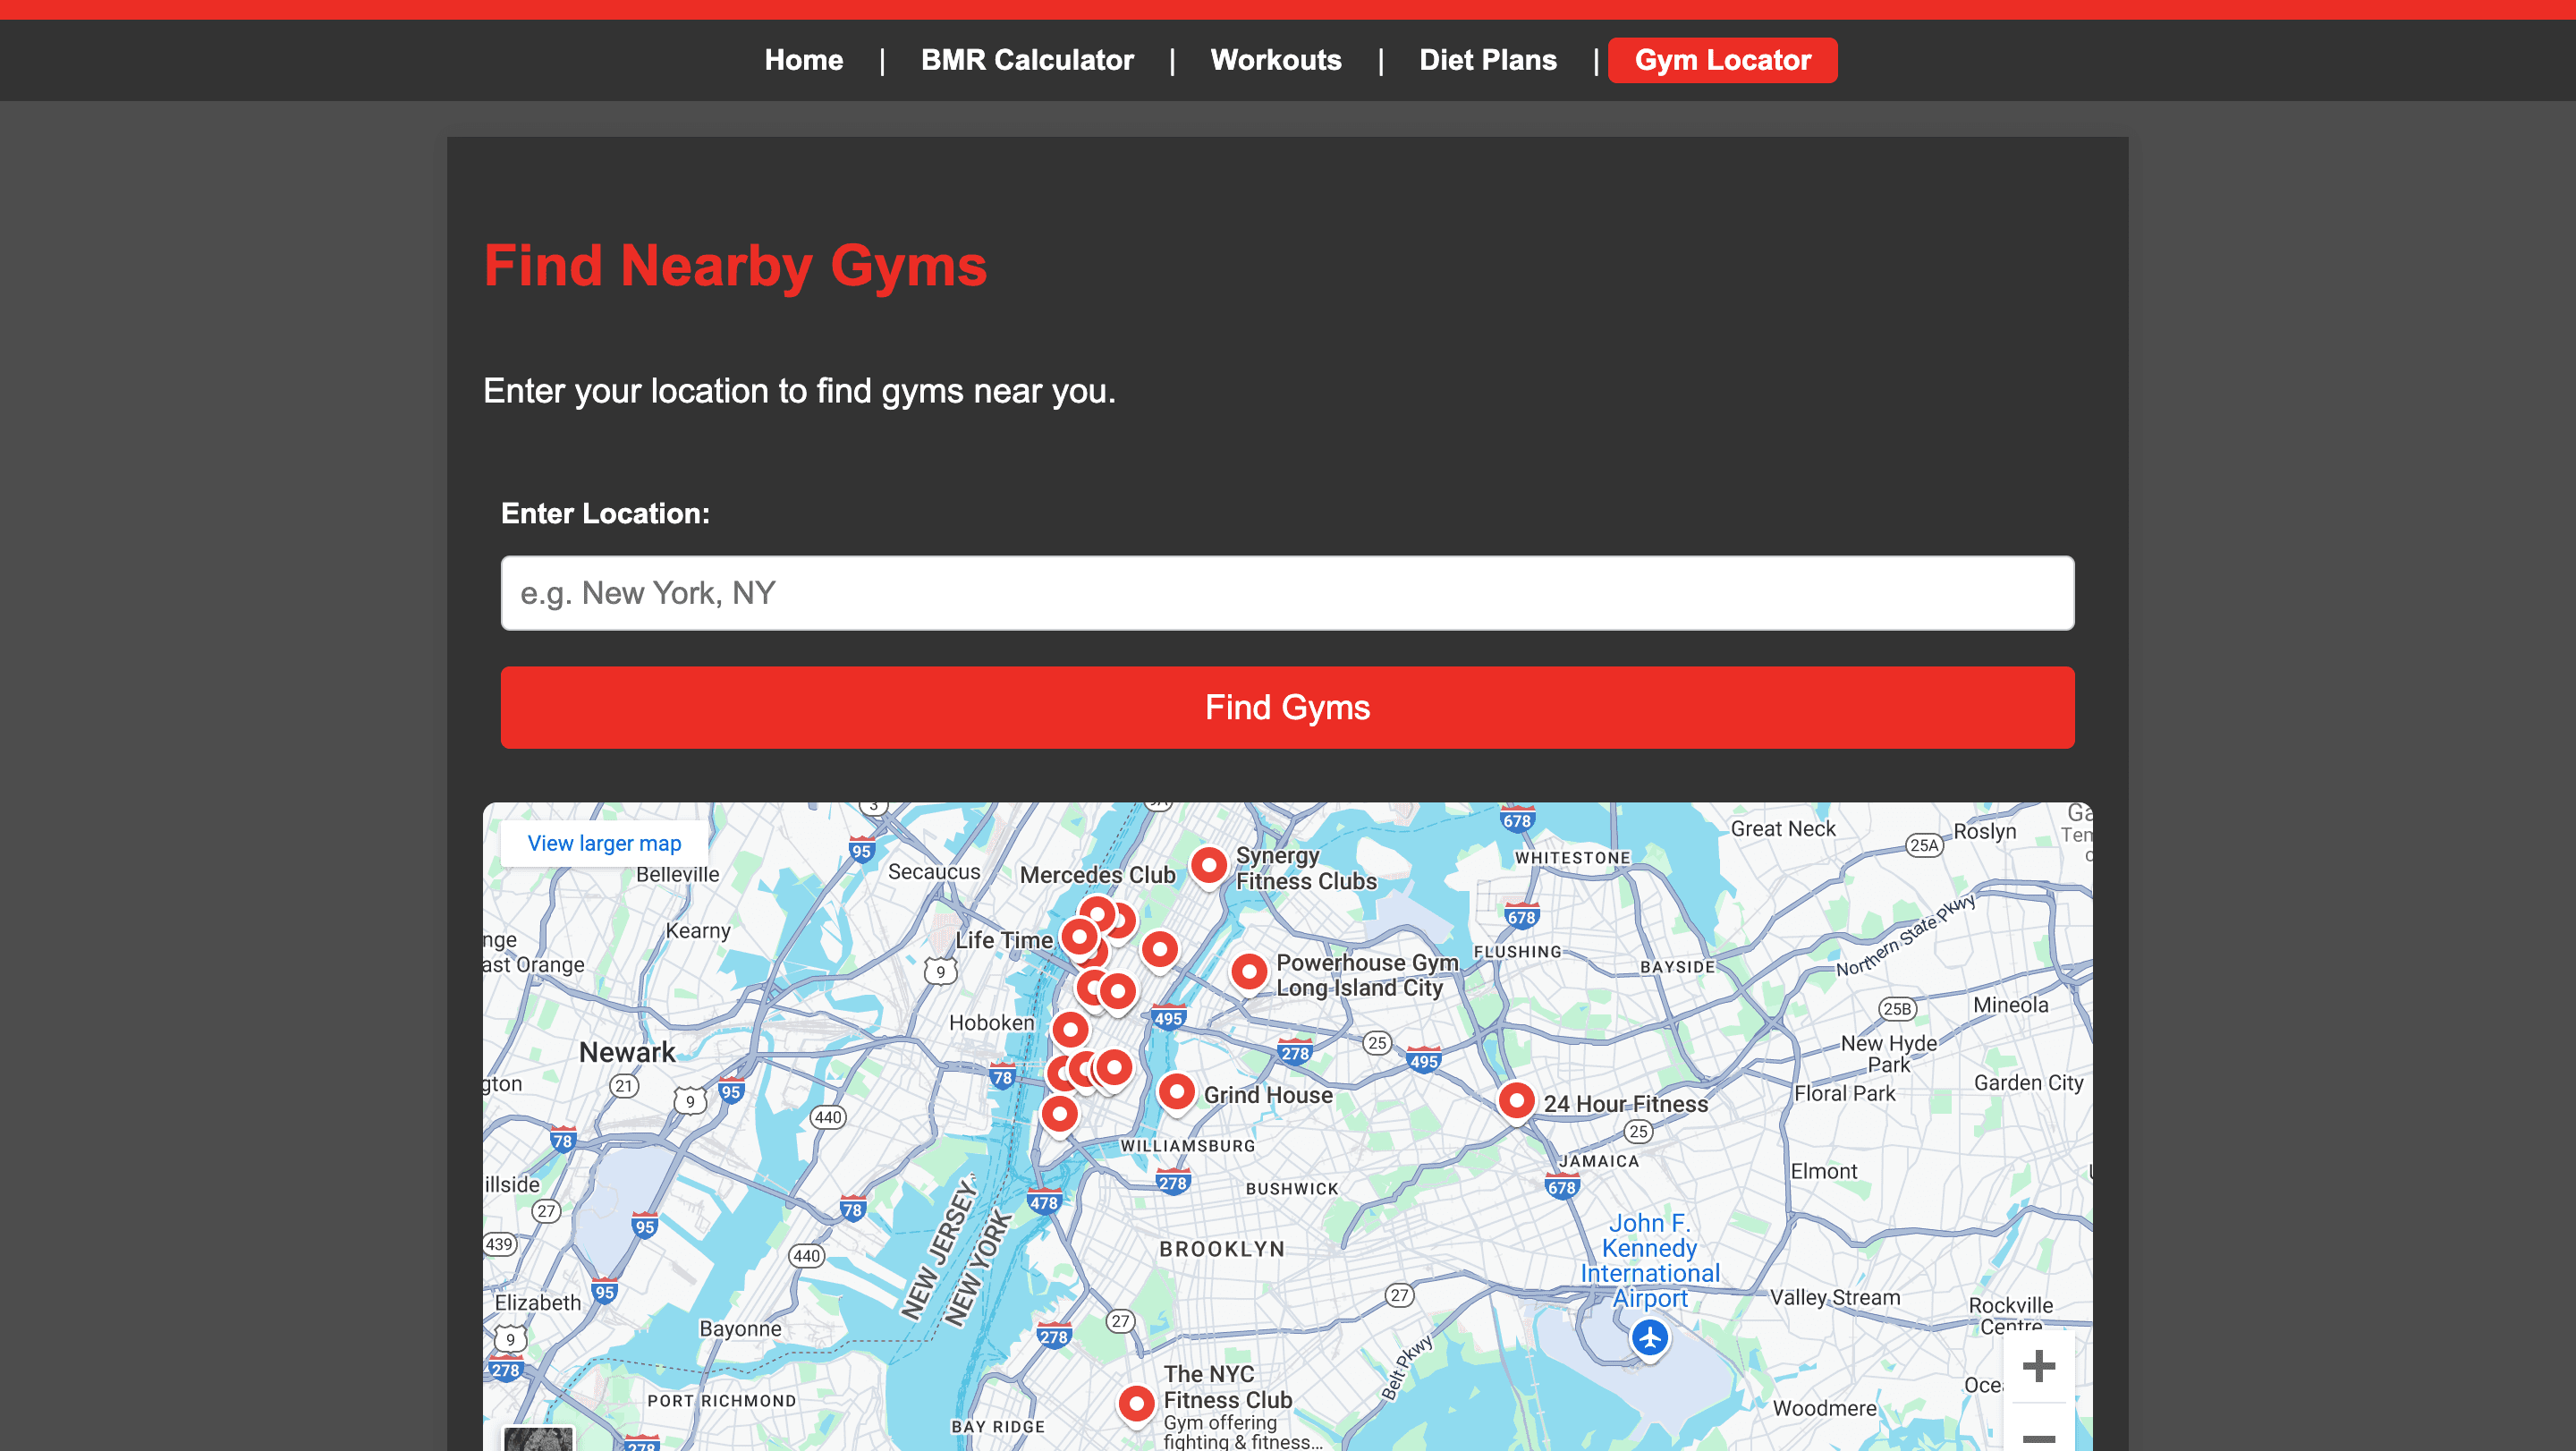The height and width of the screenshot is (1451, 2576).
Task: Click the 24 Hour Fitness map pin
Action: (1516, 1100)
